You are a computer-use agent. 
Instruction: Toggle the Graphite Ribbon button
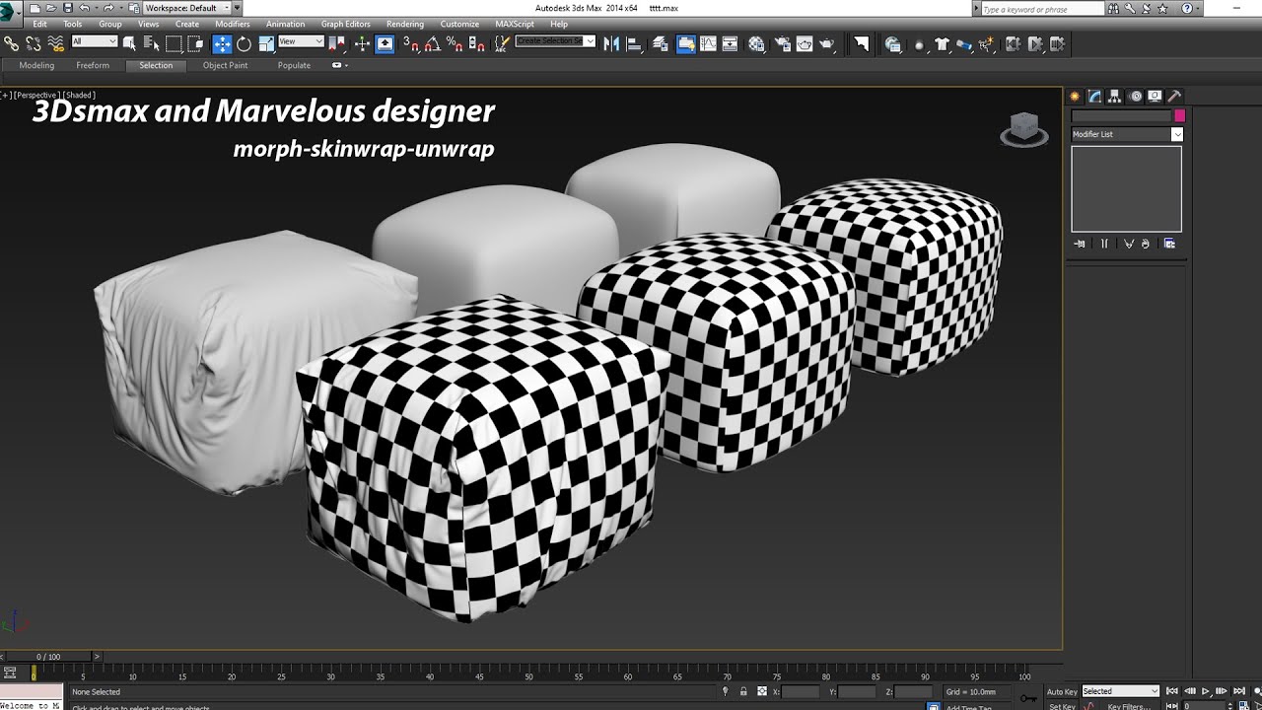[x=685, y=43]
